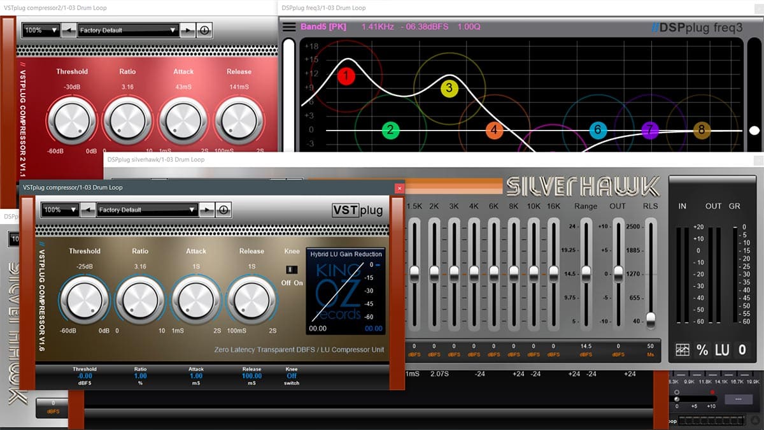764x430 pixels.
Task: Open zoom 100% dropdown in front compressor
Action: pyautogui.click(x=60, y=210)
